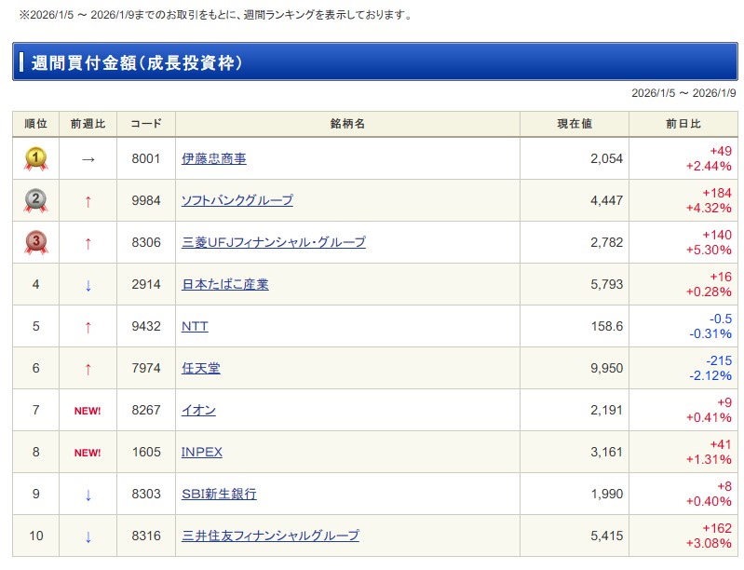
Task: Click the -2.12% change value
Action: pos(710,375)
